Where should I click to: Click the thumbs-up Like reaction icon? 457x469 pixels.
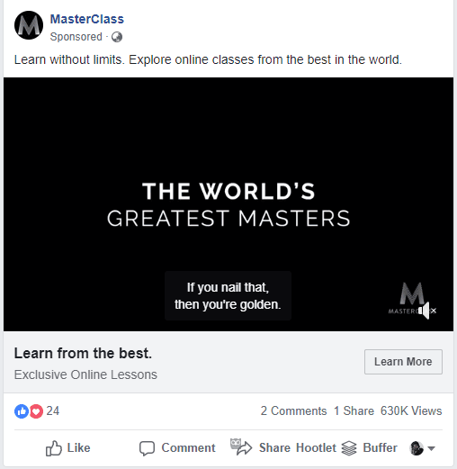pos(22,410)
